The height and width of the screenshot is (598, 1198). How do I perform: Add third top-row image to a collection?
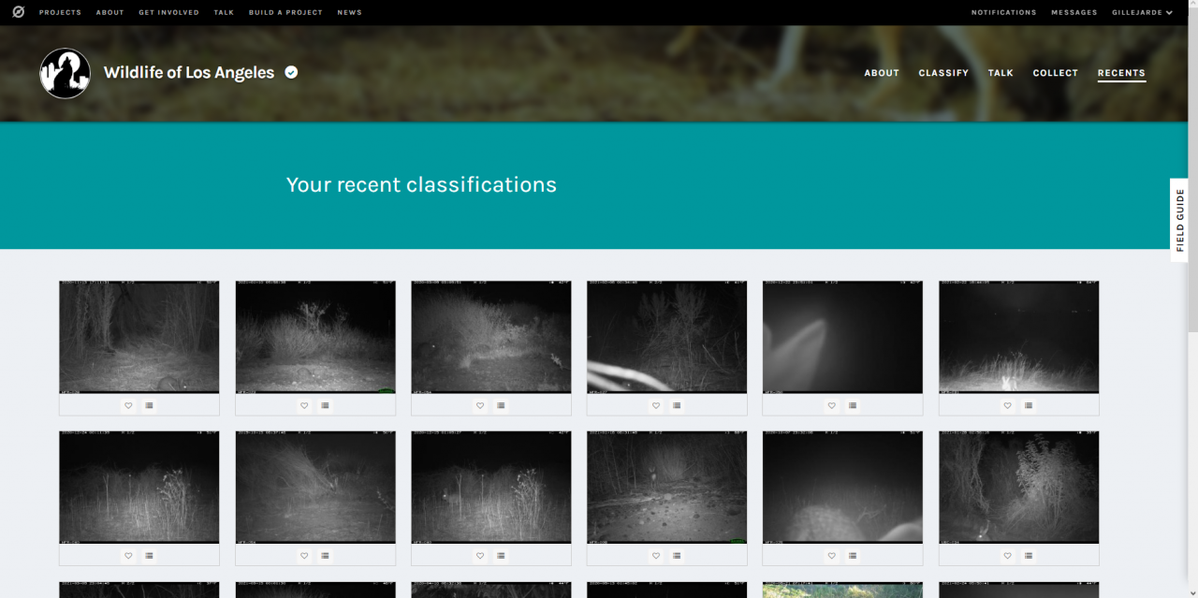pyautogui.click(x=501, y=405)
